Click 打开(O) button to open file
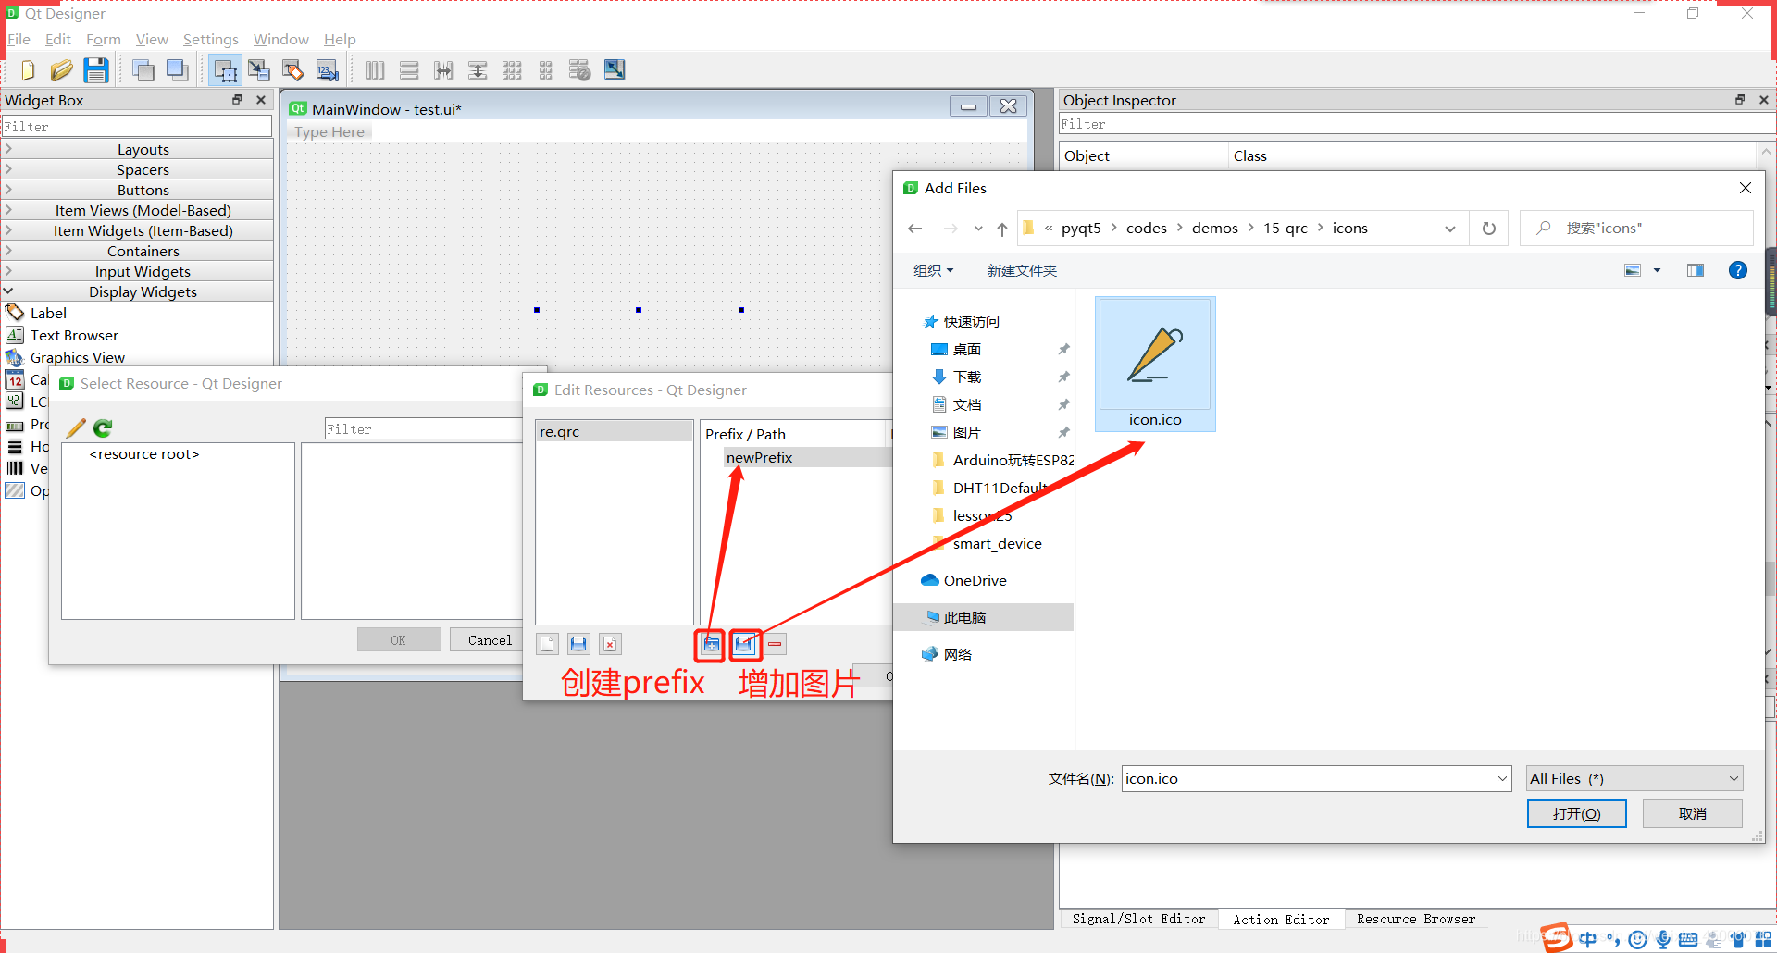The width and height of the screenshot is (1777, 953). [1576, 813]
